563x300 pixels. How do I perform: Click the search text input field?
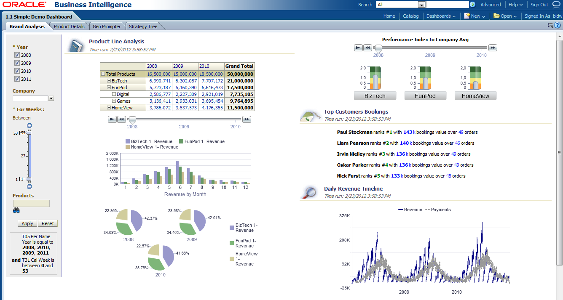pyautogui.click(x=447, y=5)
